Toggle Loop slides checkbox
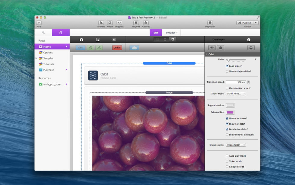This screenshot has width=295, height=185. pos(227,66)
